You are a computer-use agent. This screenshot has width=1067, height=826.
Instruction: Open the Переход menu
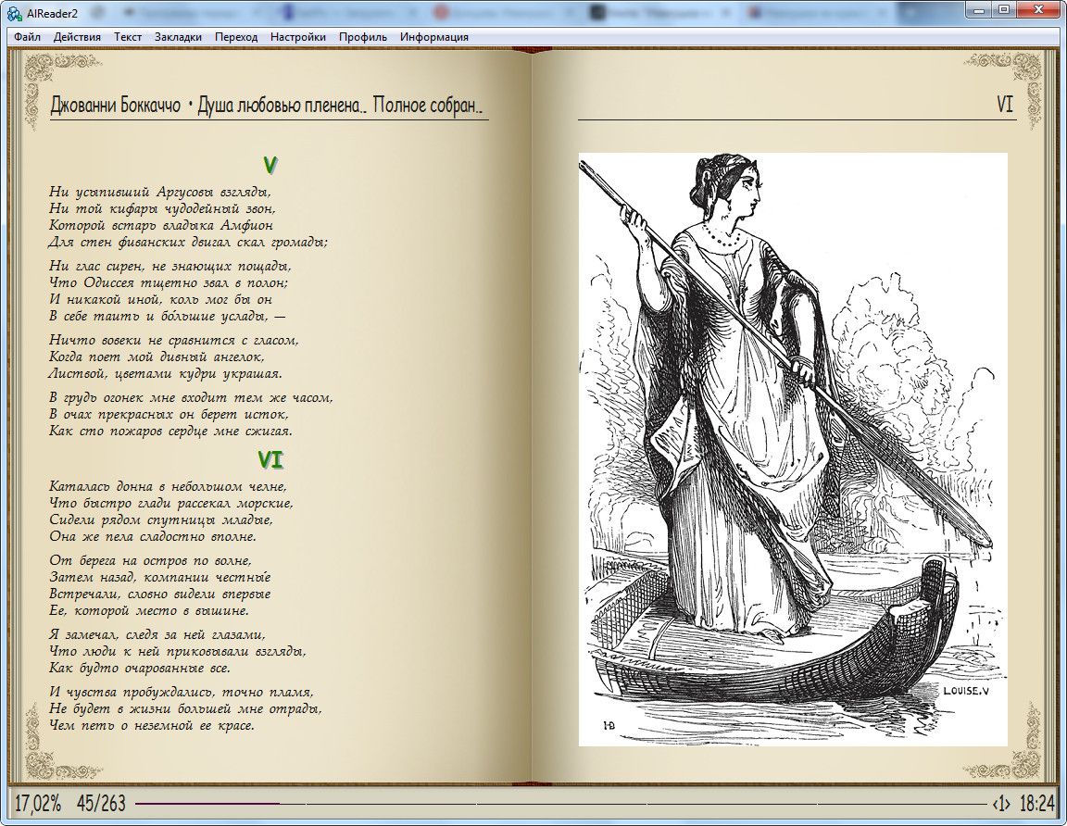[236, 37]
